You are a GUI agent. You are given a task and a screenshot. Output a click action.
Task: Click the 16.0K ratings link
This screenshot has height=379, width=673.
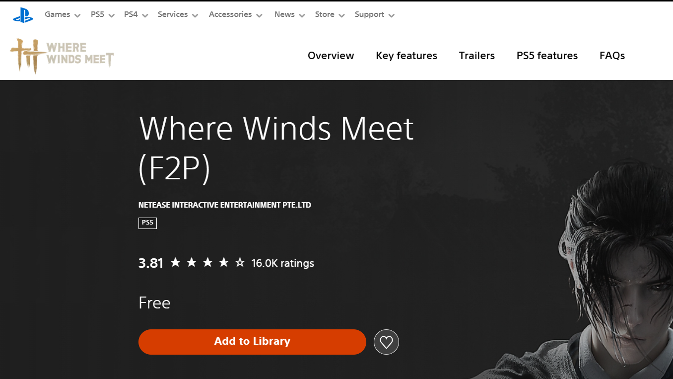point(283,263)
